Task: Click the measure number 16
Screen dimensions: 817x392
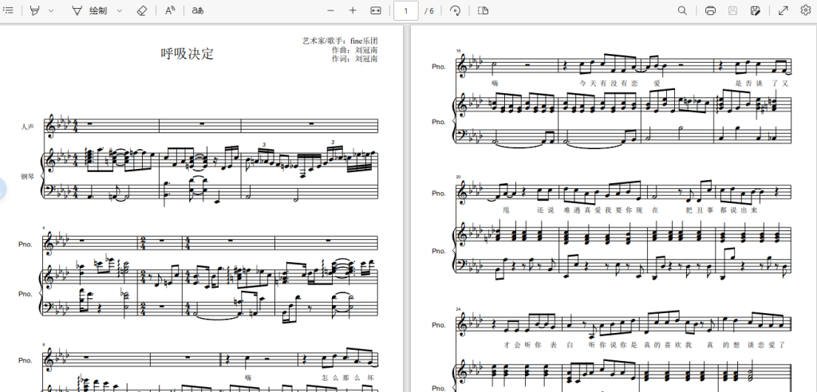Action: click(459, 50)
